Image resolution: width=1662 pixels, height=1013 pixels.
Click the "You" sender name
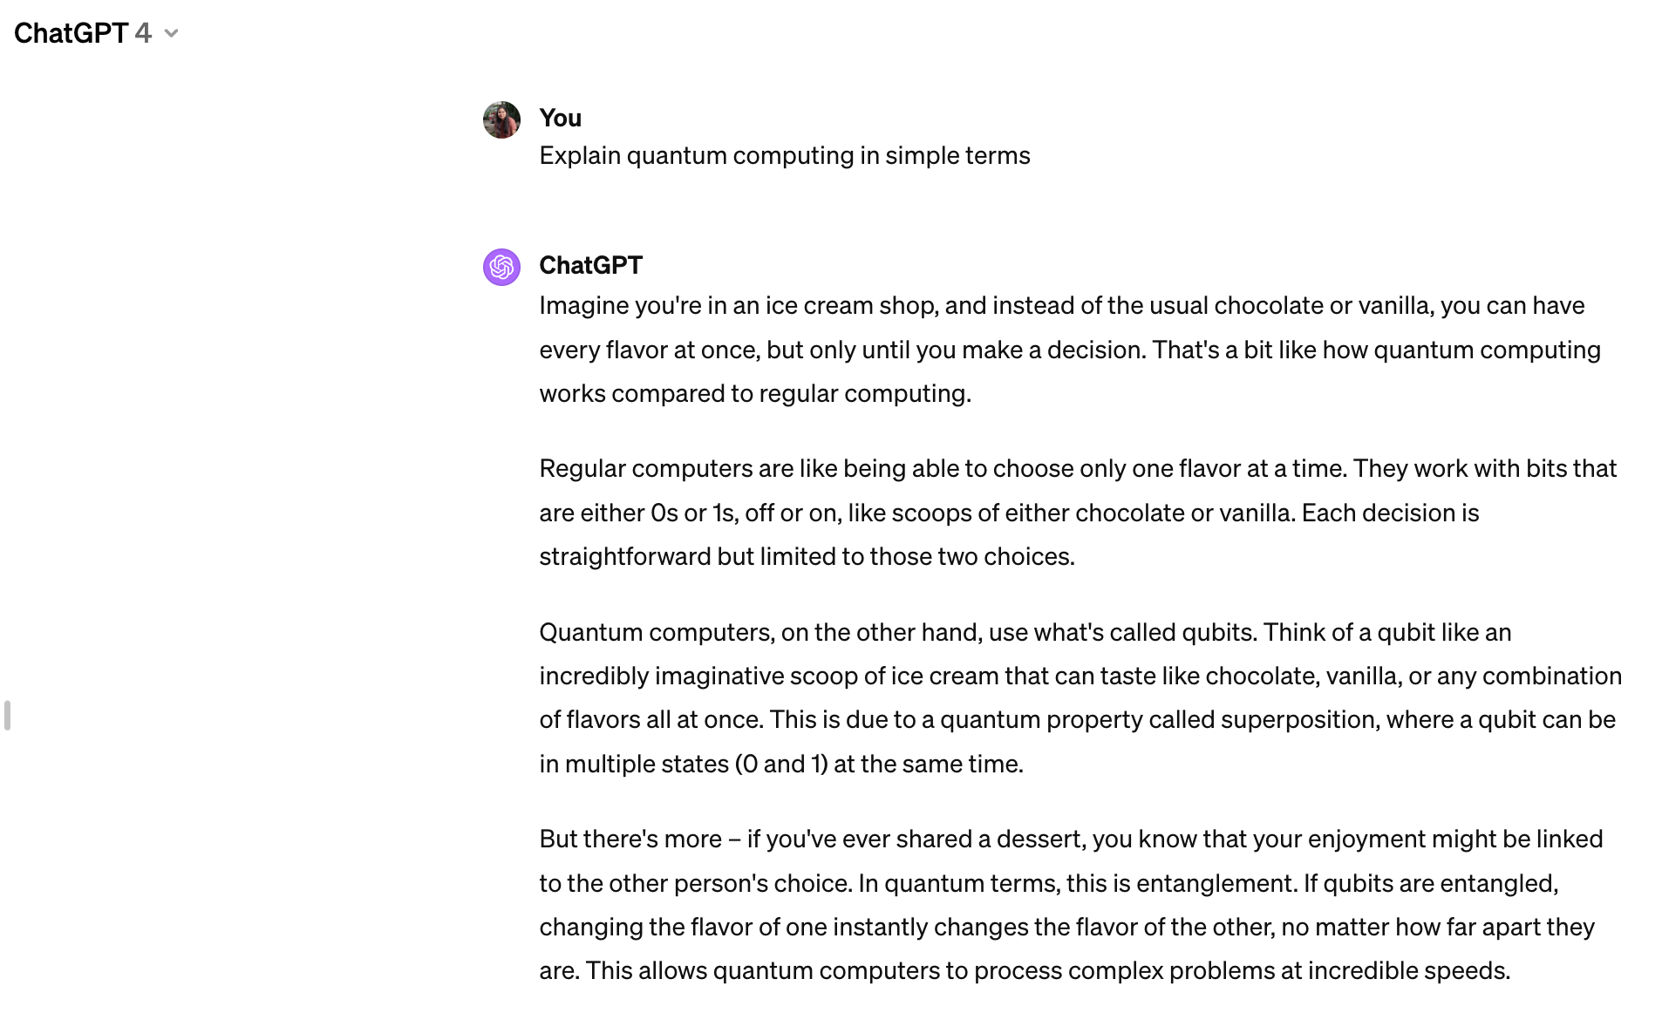560,118
